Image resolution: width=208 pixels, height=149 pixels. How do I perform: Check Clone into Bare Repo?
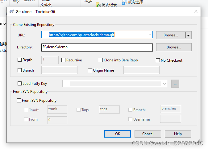[x=101, y=60]
